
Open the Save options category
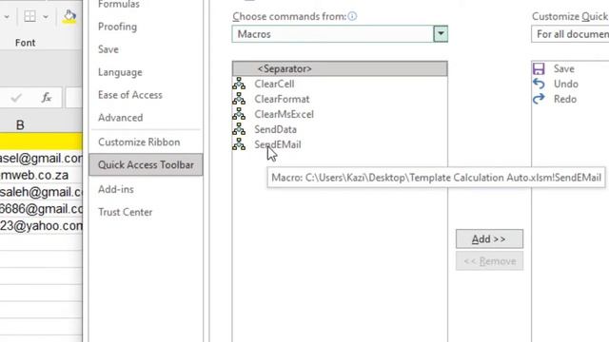(108, 49)
